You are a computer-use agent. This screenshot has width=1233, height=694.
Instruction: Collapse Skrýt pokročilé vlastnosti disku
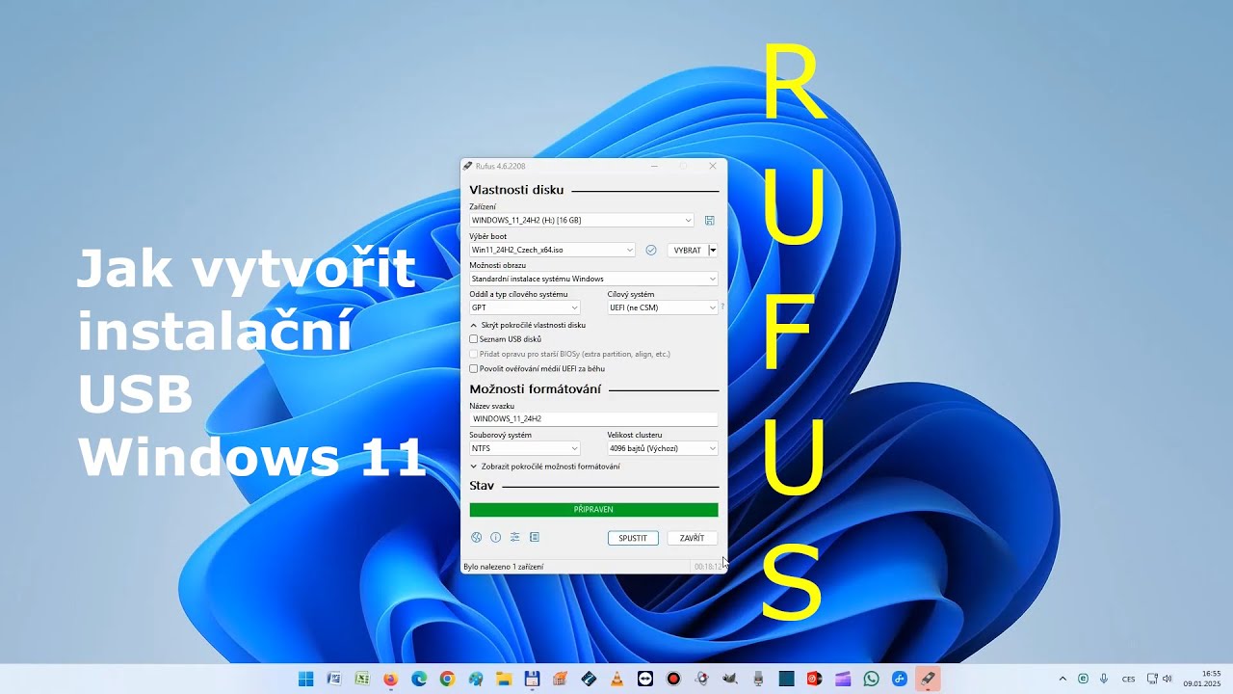tap(528, 325)
